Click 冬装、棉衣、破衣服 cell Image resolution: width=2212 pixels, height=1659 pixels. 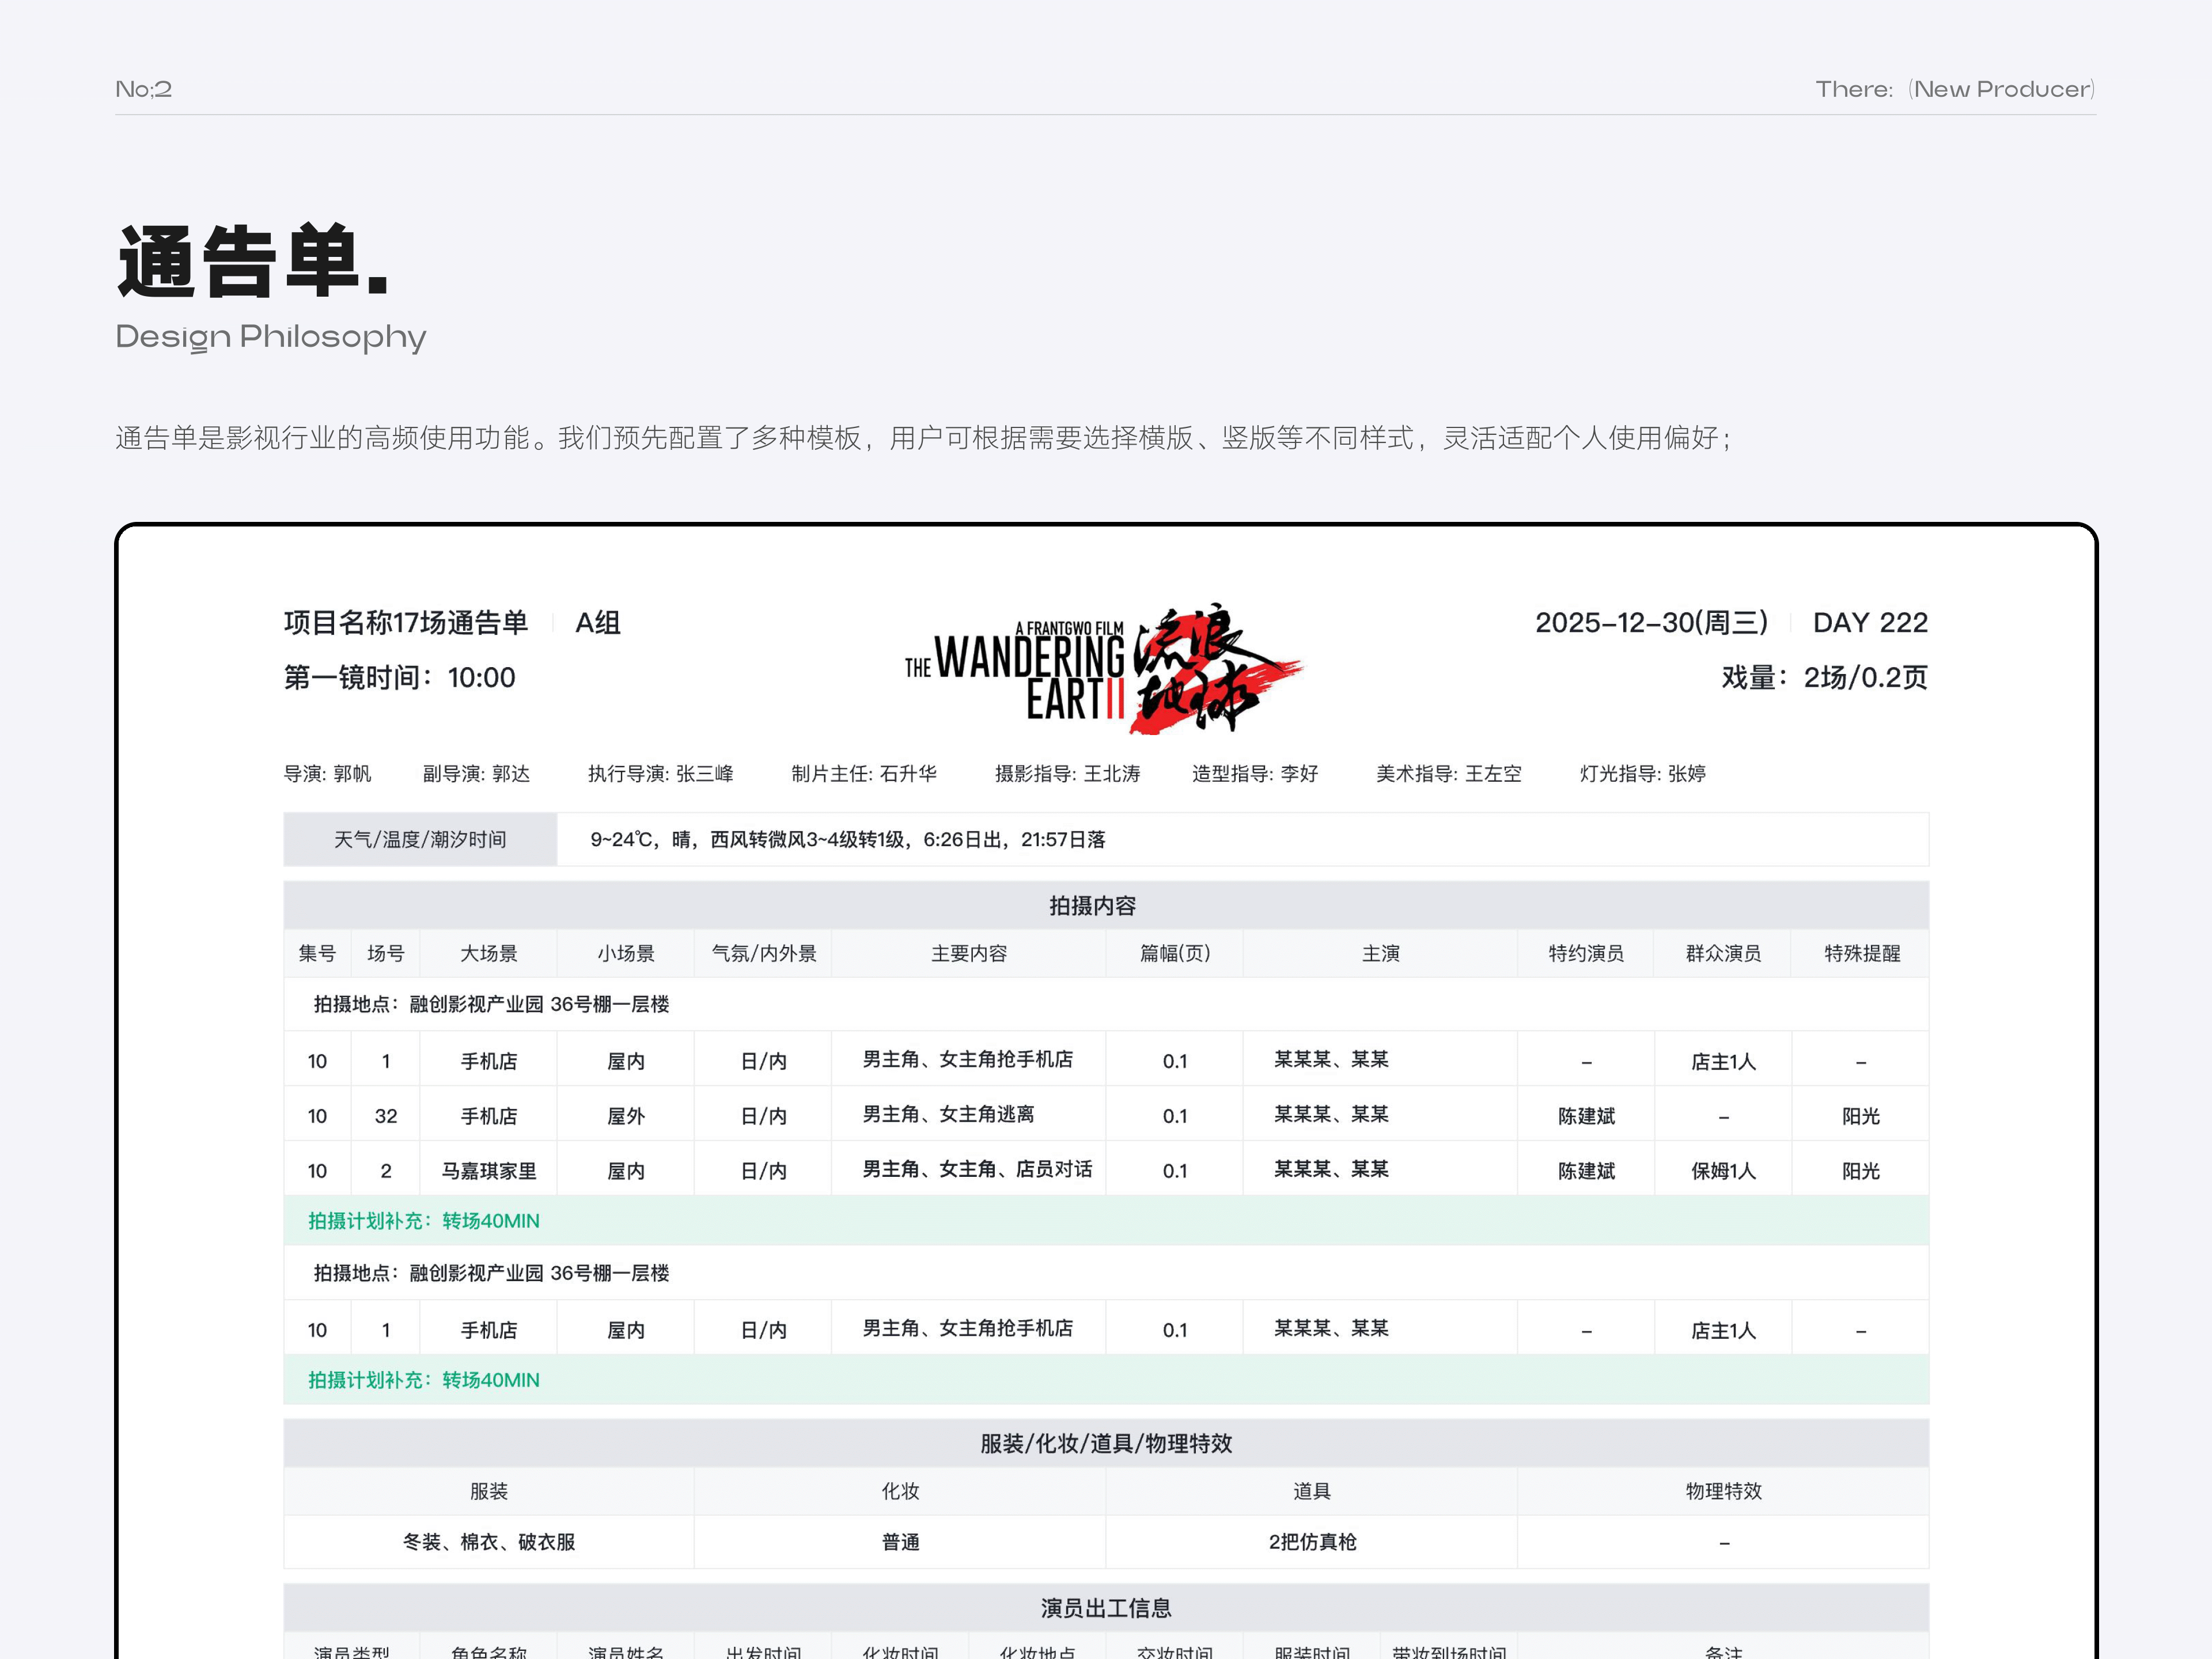(489, 1543)
